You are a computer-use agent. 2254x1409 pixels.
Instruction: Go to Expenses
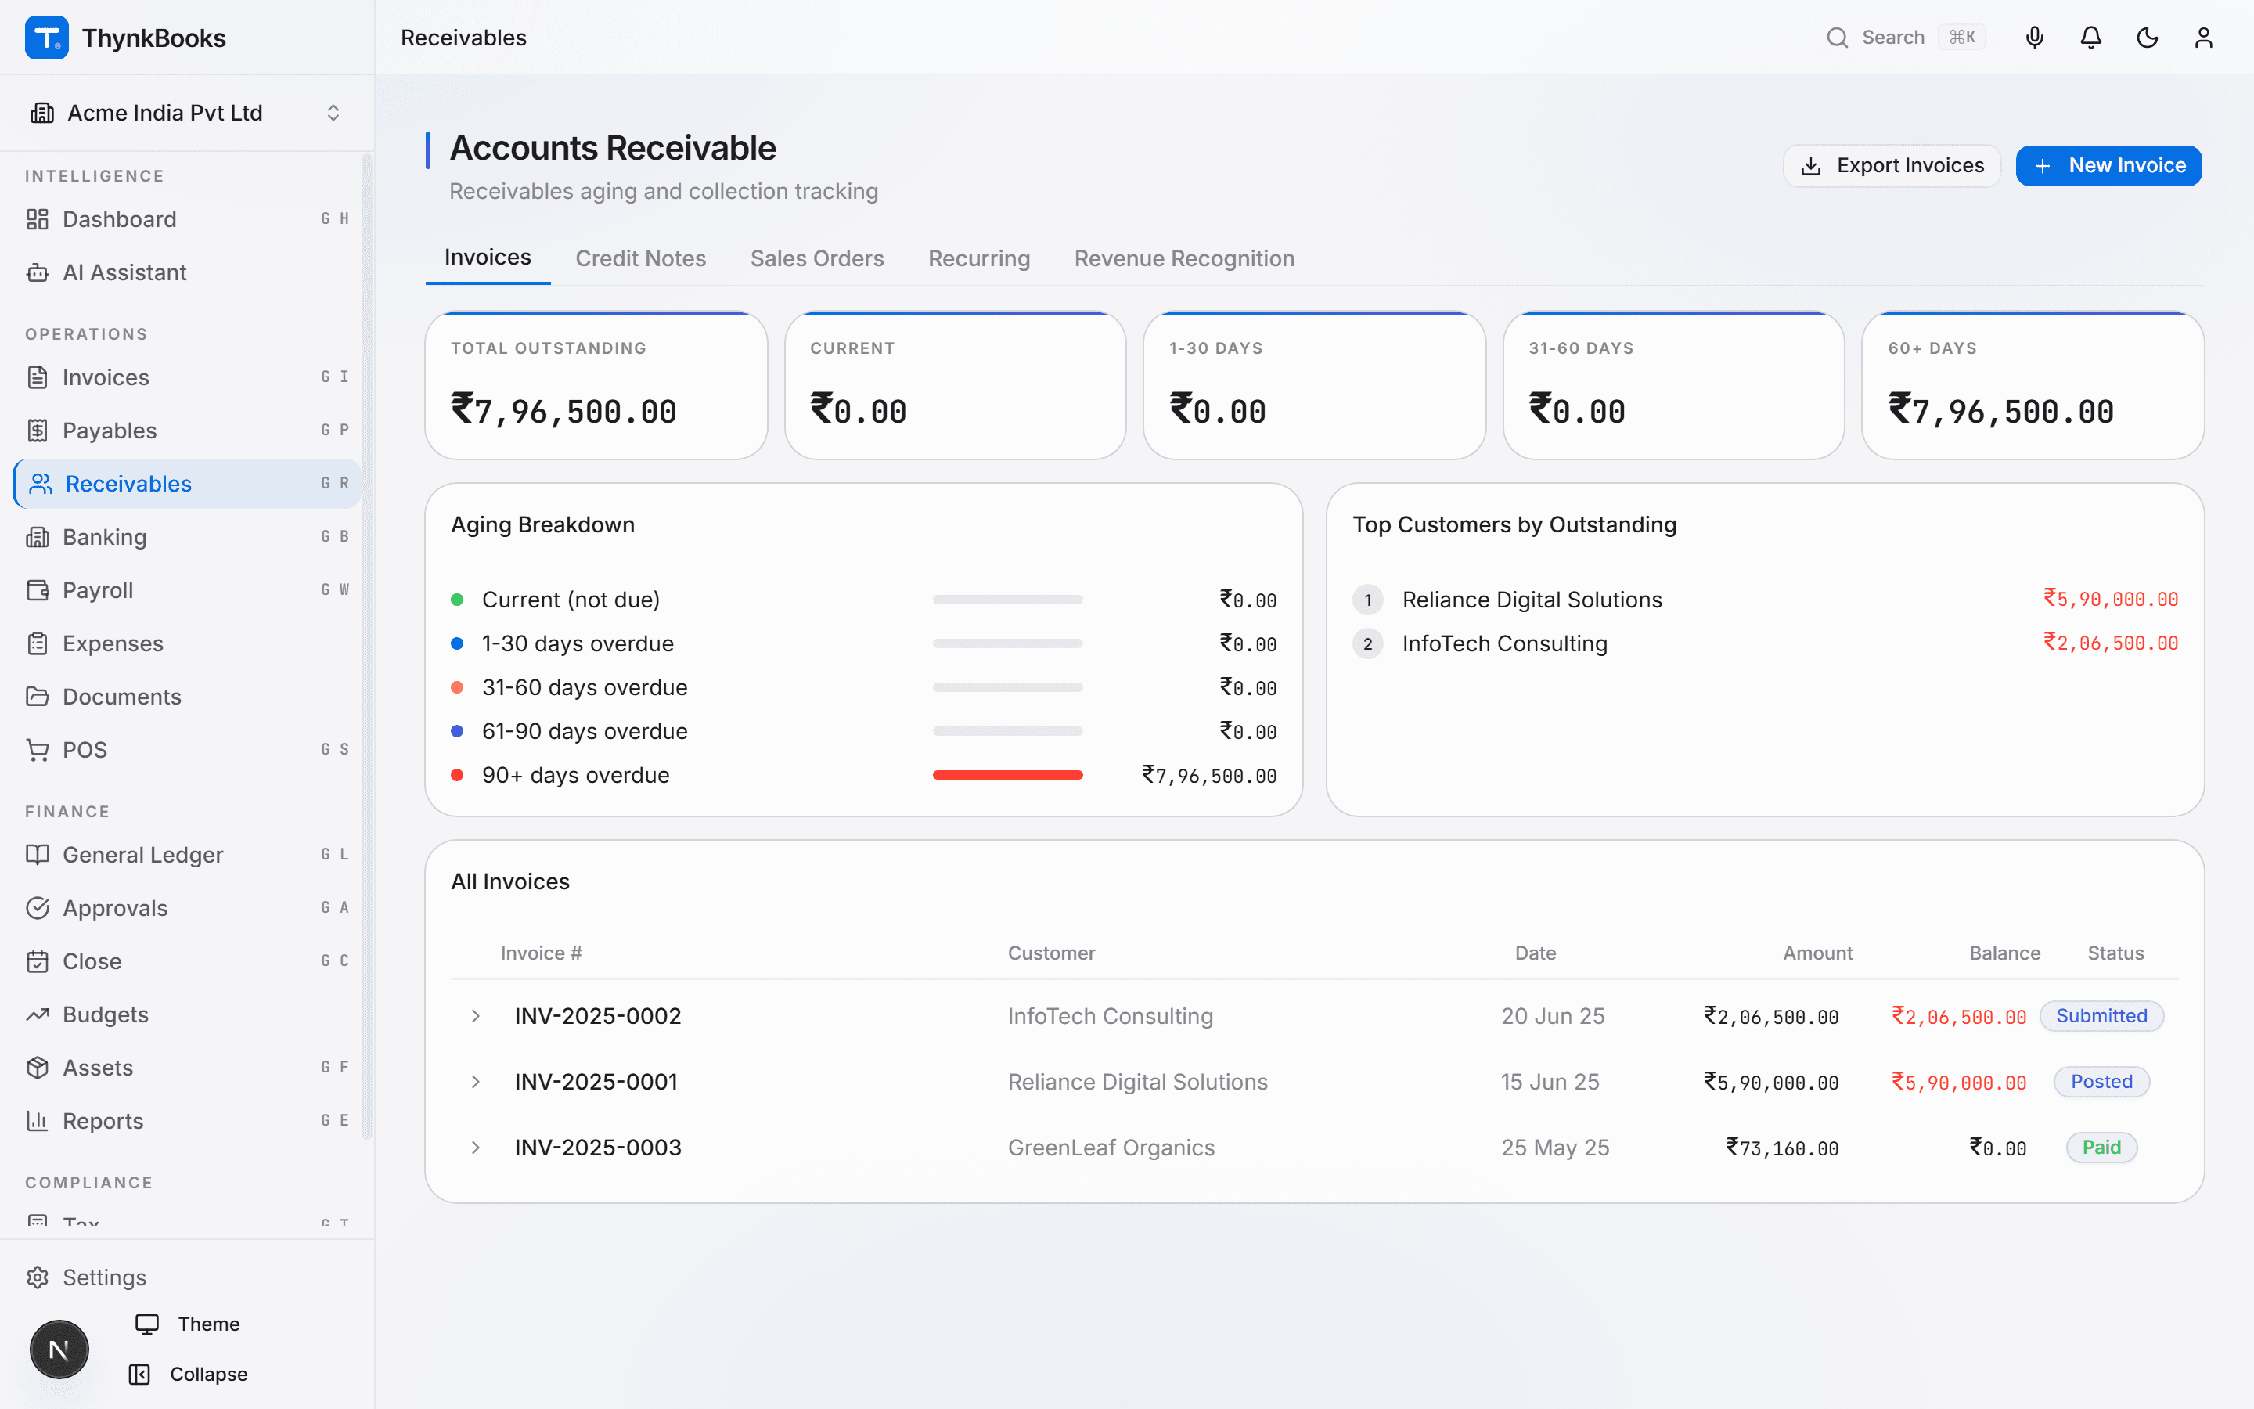click(187, 643)
